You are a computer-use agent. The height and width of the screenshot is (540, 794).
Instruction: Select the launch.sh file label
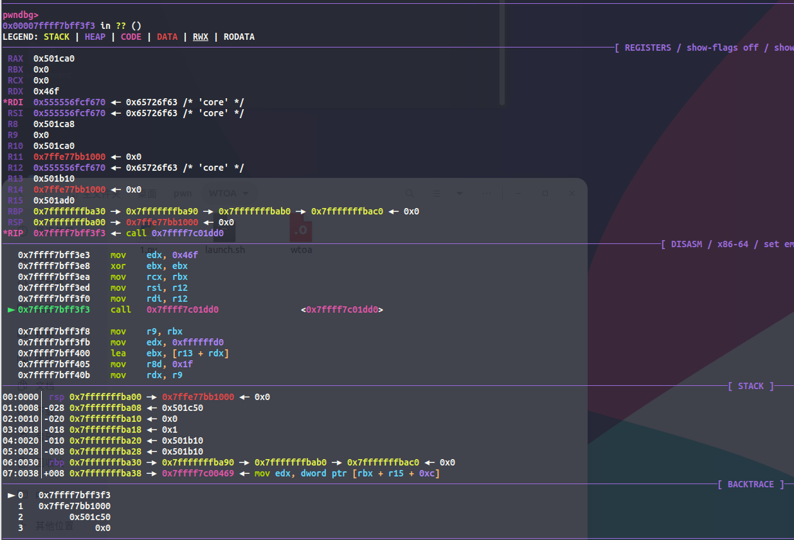(225, 249)
